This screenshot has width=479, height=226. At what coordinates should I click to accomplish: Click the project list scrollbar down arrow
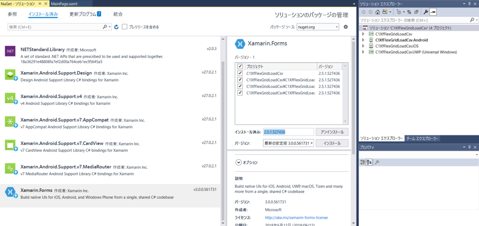tap(345, 121)
